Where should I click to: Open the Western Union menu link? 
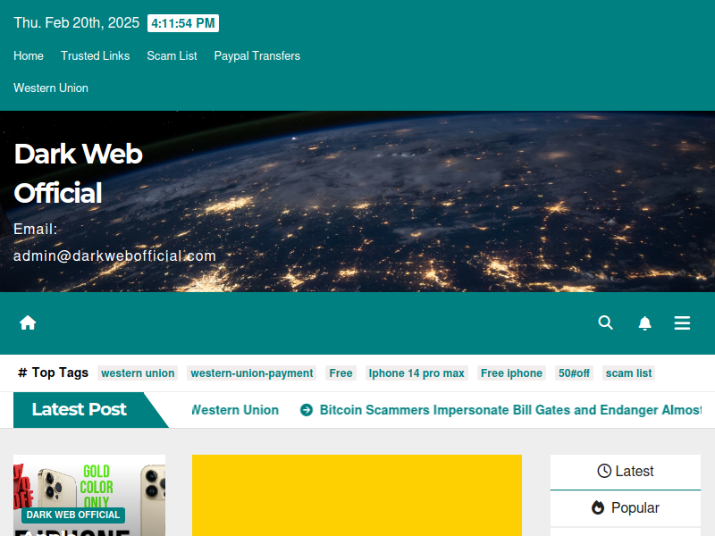coord(51,88)
